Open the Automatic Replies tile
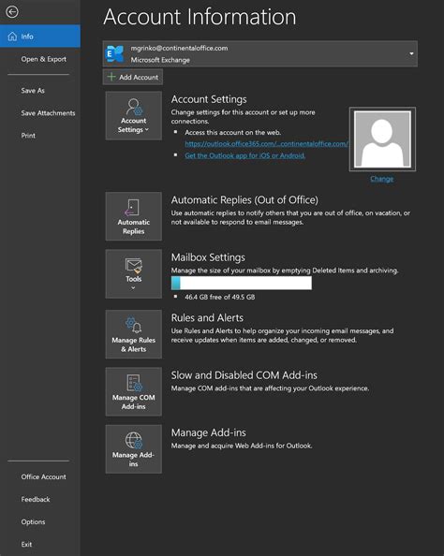 [x=133, y=216]
